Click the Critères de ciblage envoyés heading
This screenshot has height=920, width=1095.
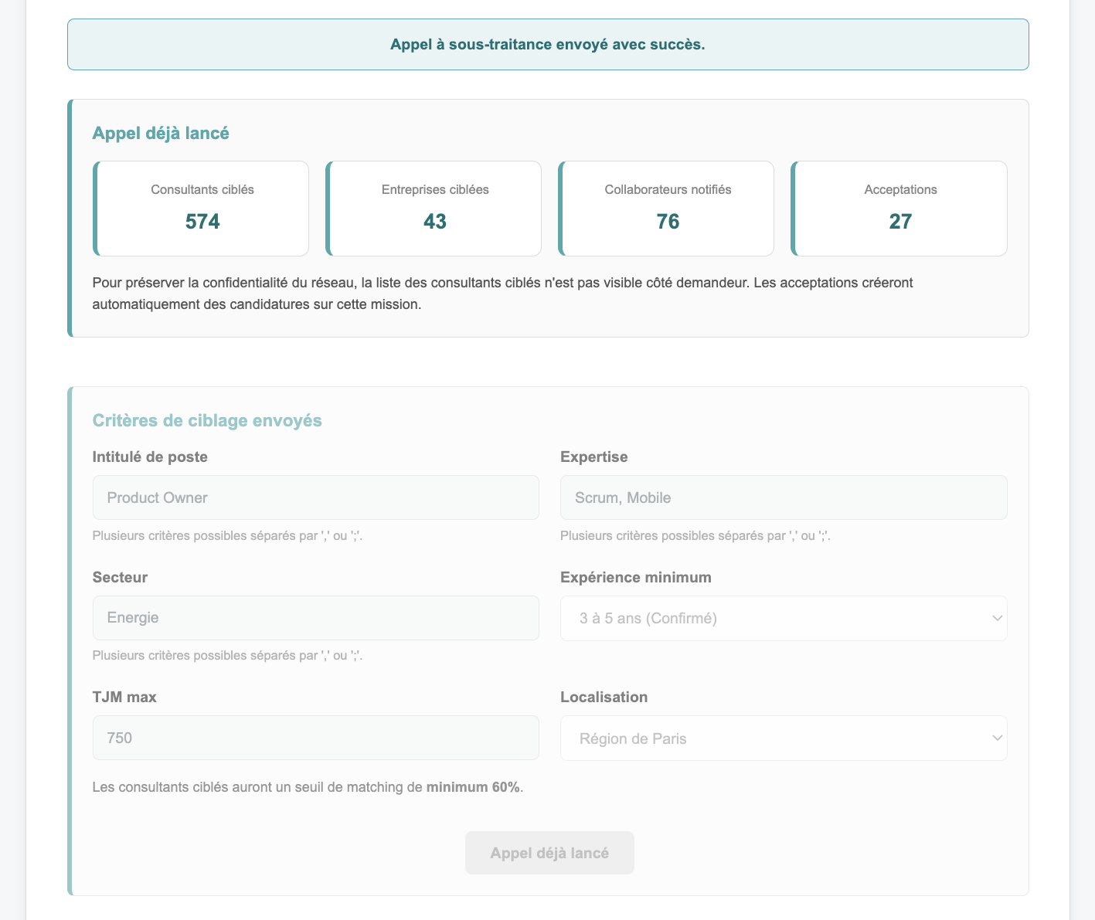[x=207, y=420]
